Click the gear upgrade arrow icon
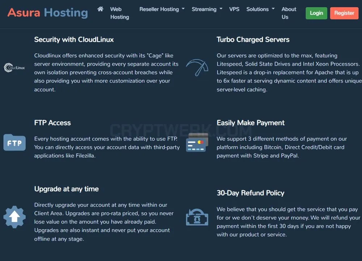 click(x=14, y=217)
